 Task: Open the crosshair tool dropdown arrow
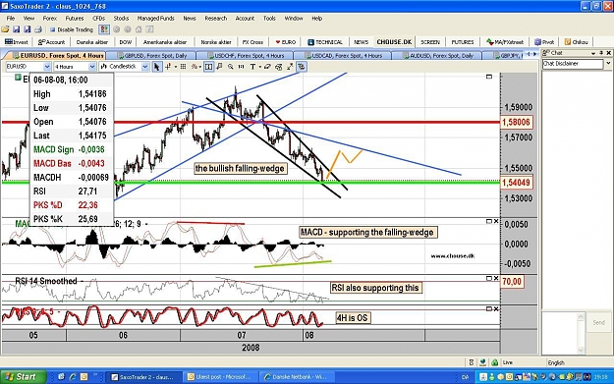175,67
